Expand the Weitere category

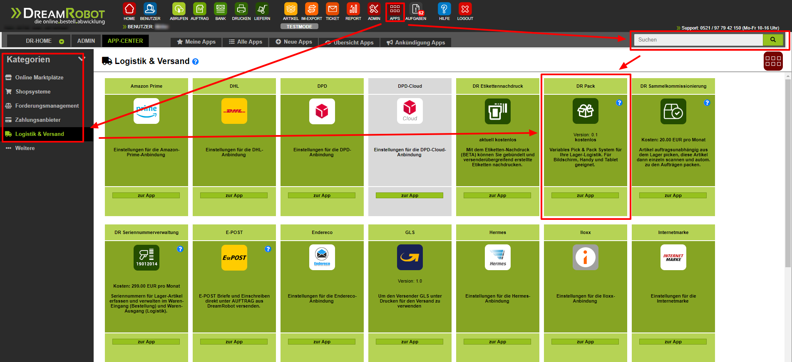click(x=25, y=148)
